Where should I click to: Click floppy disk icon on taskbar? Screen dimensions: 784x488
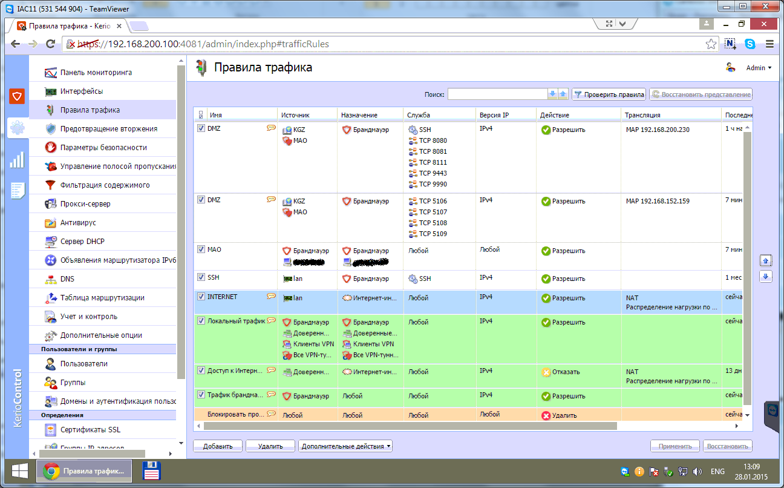point(151,471)
